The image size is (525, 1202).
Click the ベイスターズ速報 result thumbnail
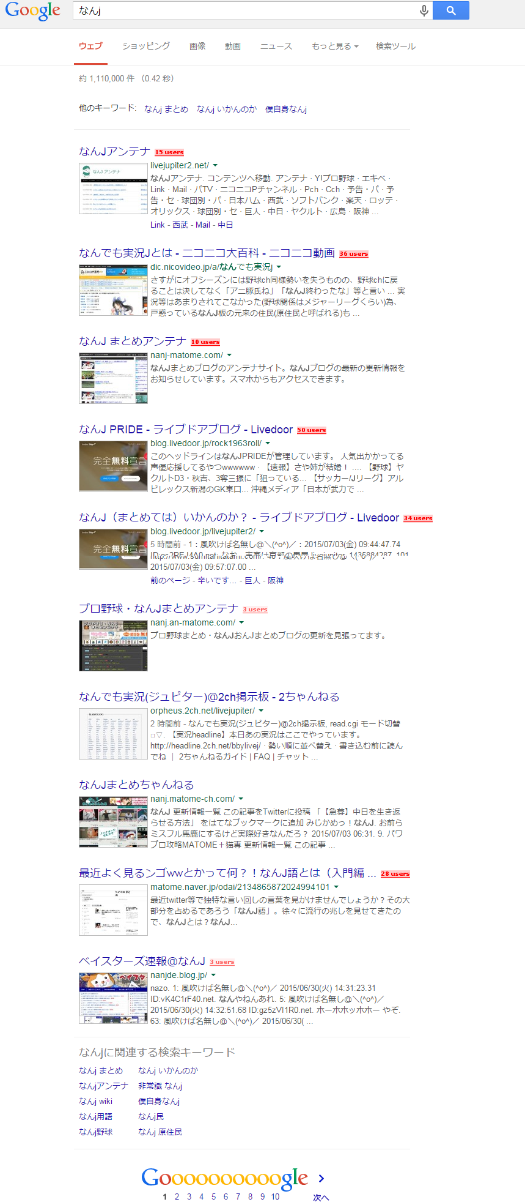pos(113,998)
